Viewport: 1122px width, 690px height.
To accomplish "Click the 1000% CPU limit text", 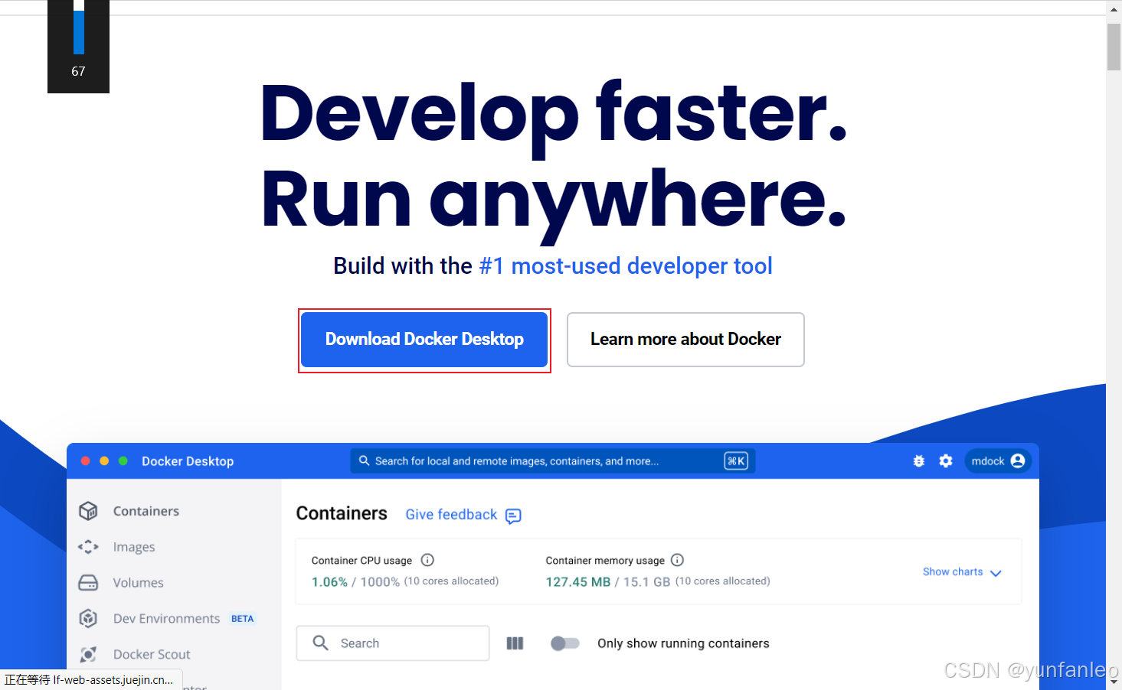I will click(380, 582).
